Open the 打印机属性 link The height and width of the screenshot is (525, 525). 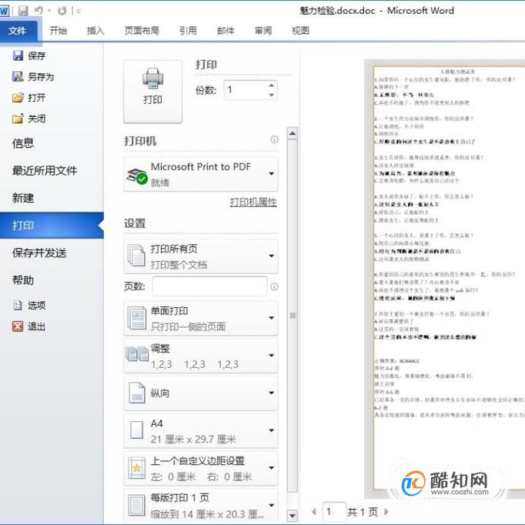[x=253, y=202]
